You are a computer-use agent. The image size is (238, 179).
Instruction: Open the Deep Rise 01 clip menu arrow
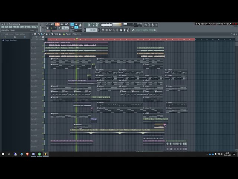pos(68,81)
